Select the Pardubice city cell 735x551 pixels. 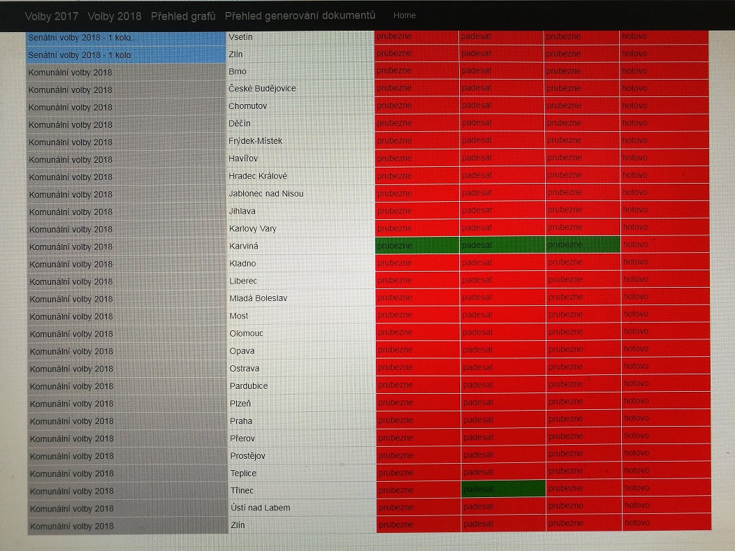click(301, 386)
